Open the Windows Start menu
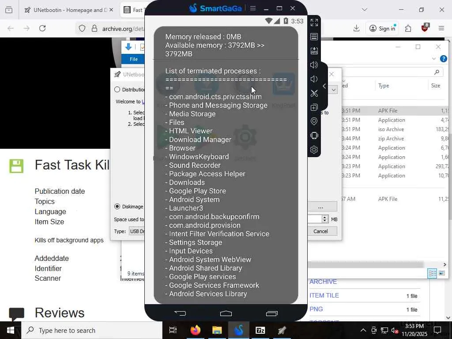Viewport: 452px width, 339px height. tap(11, 330)
